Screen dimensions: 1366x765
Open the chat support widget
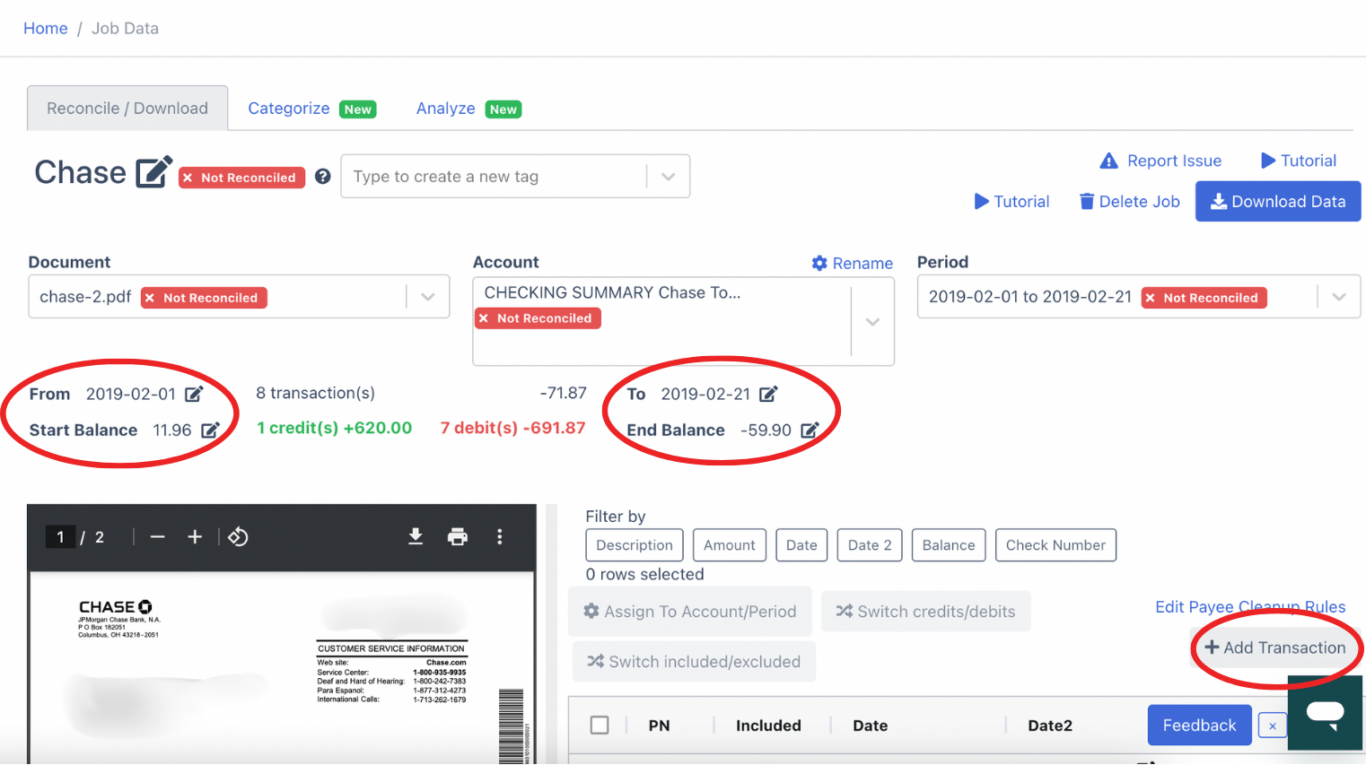coord(1326,713)
